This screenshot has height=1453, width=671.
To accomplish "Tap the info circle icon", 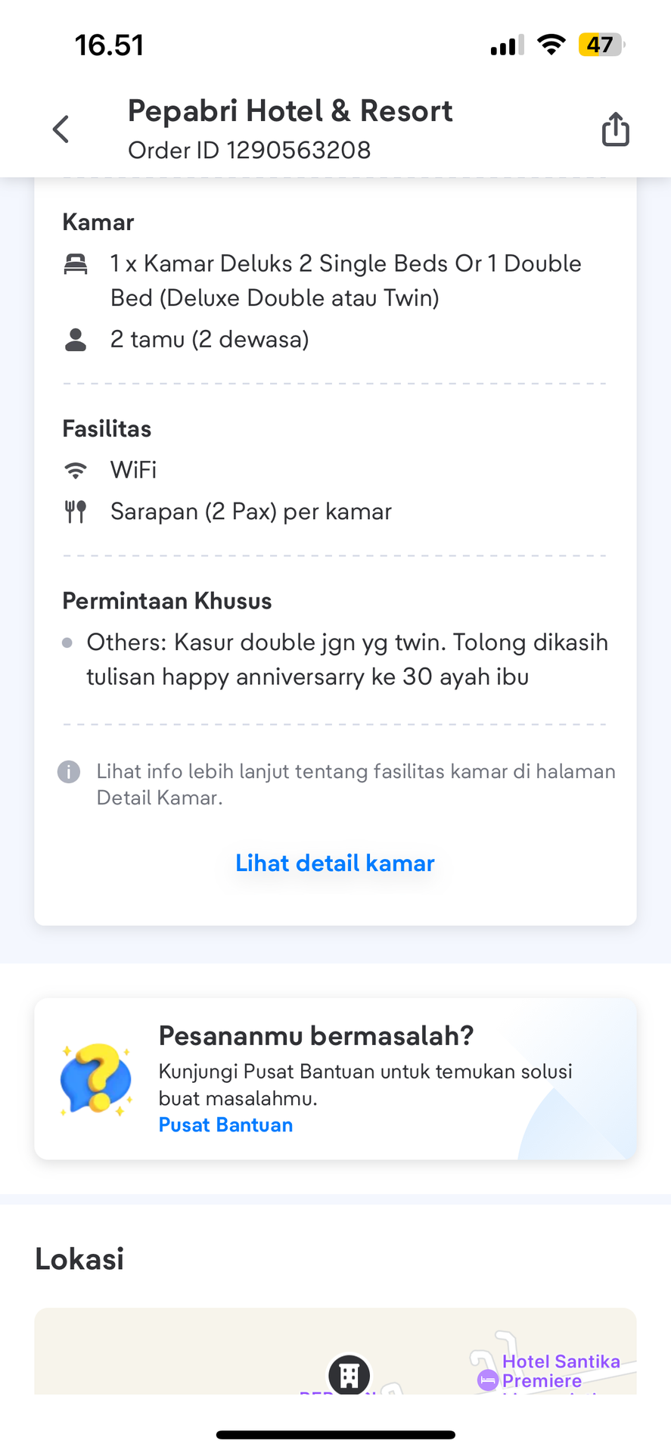I will click(69, 772).
